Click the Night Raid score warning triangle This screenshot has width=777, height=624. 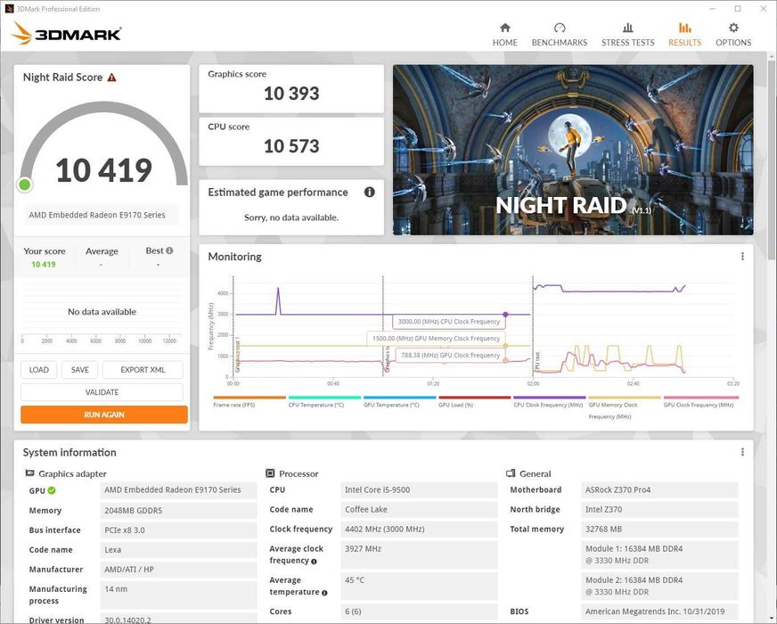click(112, 78)
